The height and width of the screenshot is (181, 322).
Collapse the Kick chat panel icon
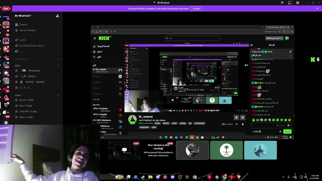[252, 45]
